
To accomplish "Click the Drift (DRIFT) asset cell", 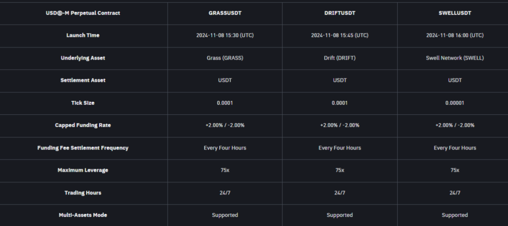I will click(340, 58).
